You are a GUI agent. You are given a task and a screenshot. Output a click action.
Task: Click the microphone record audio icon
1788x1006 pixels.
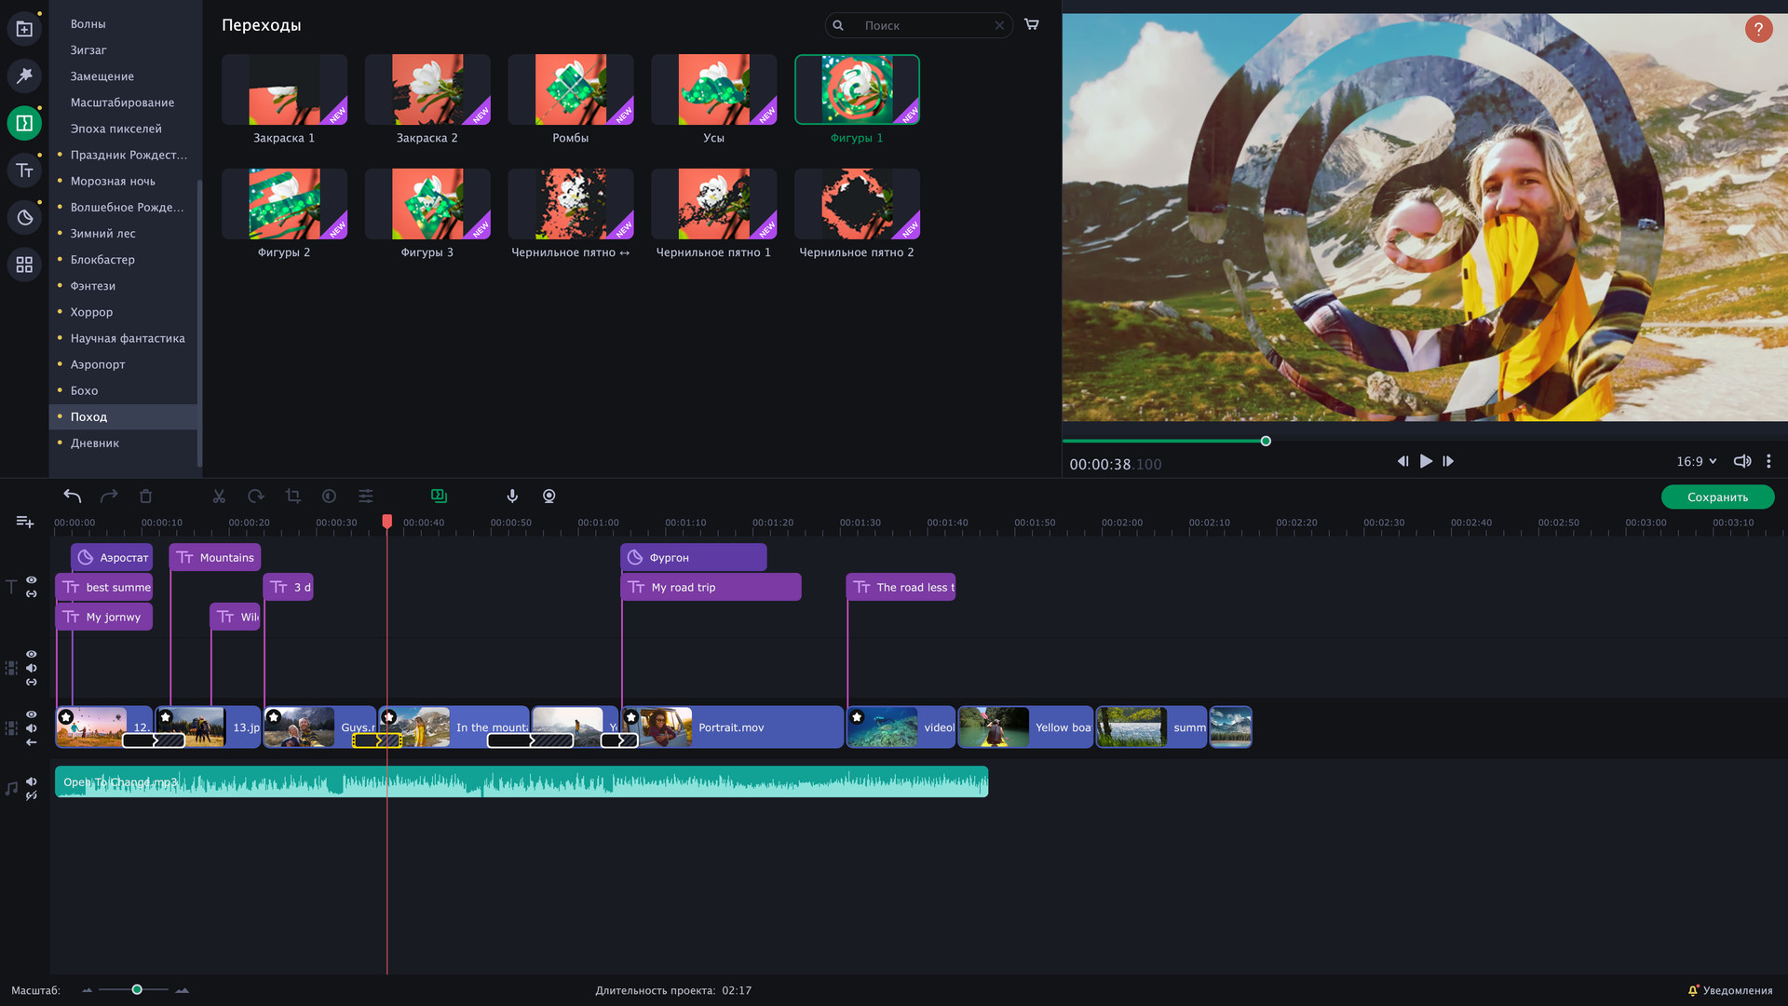[x=512, y=496]
